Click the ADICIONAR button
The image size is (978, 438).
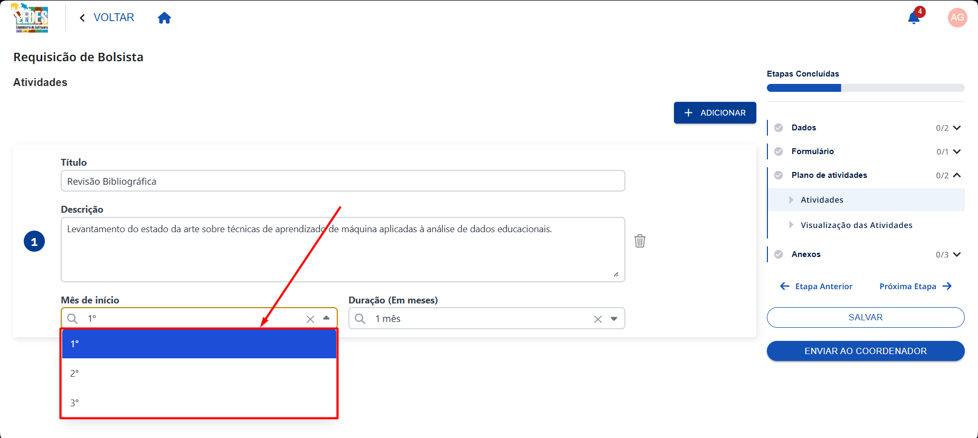[715, 113]
